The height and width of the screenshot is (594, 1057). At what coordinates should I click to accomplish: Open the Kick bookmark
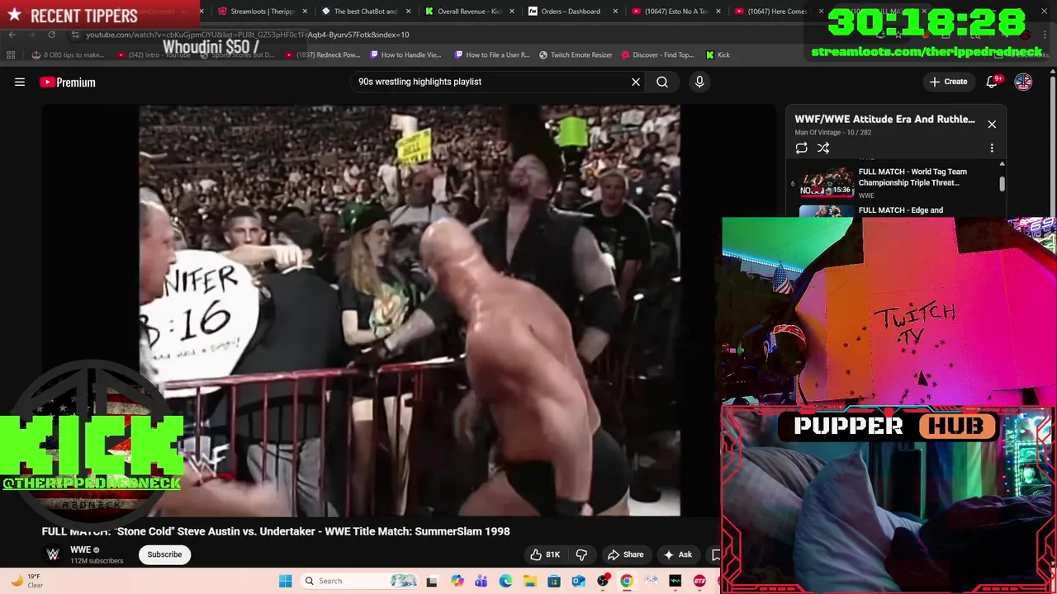[718, 55]
